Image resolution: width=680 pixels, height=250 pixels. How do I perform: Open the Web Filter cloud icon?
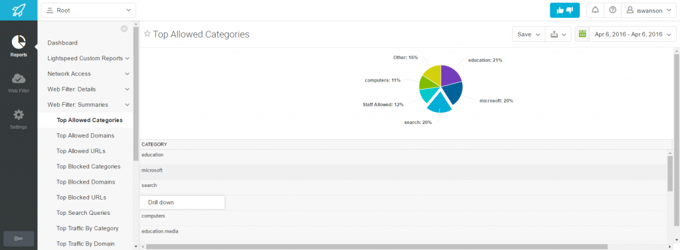click(19, 78)
